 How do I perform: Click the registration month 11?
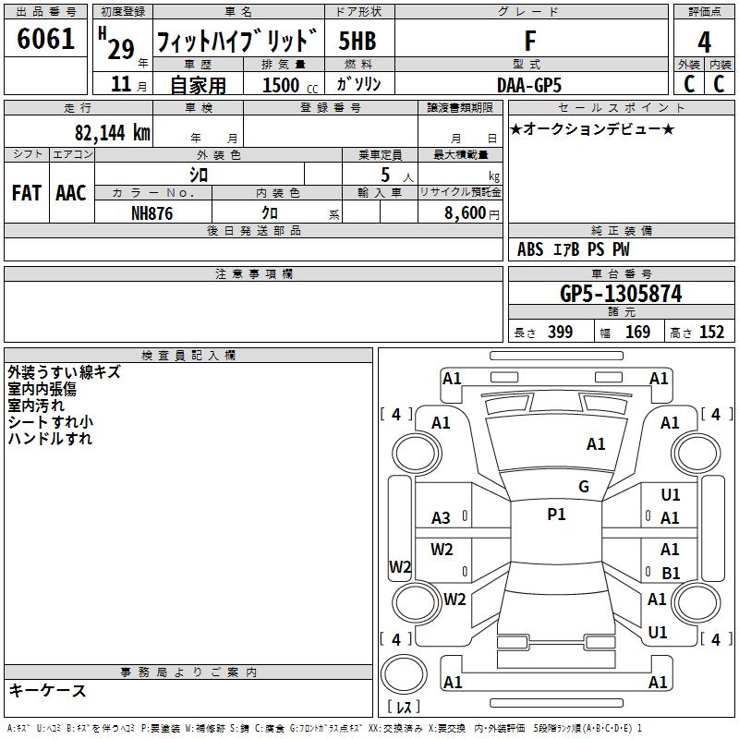(x=121, y=84)
